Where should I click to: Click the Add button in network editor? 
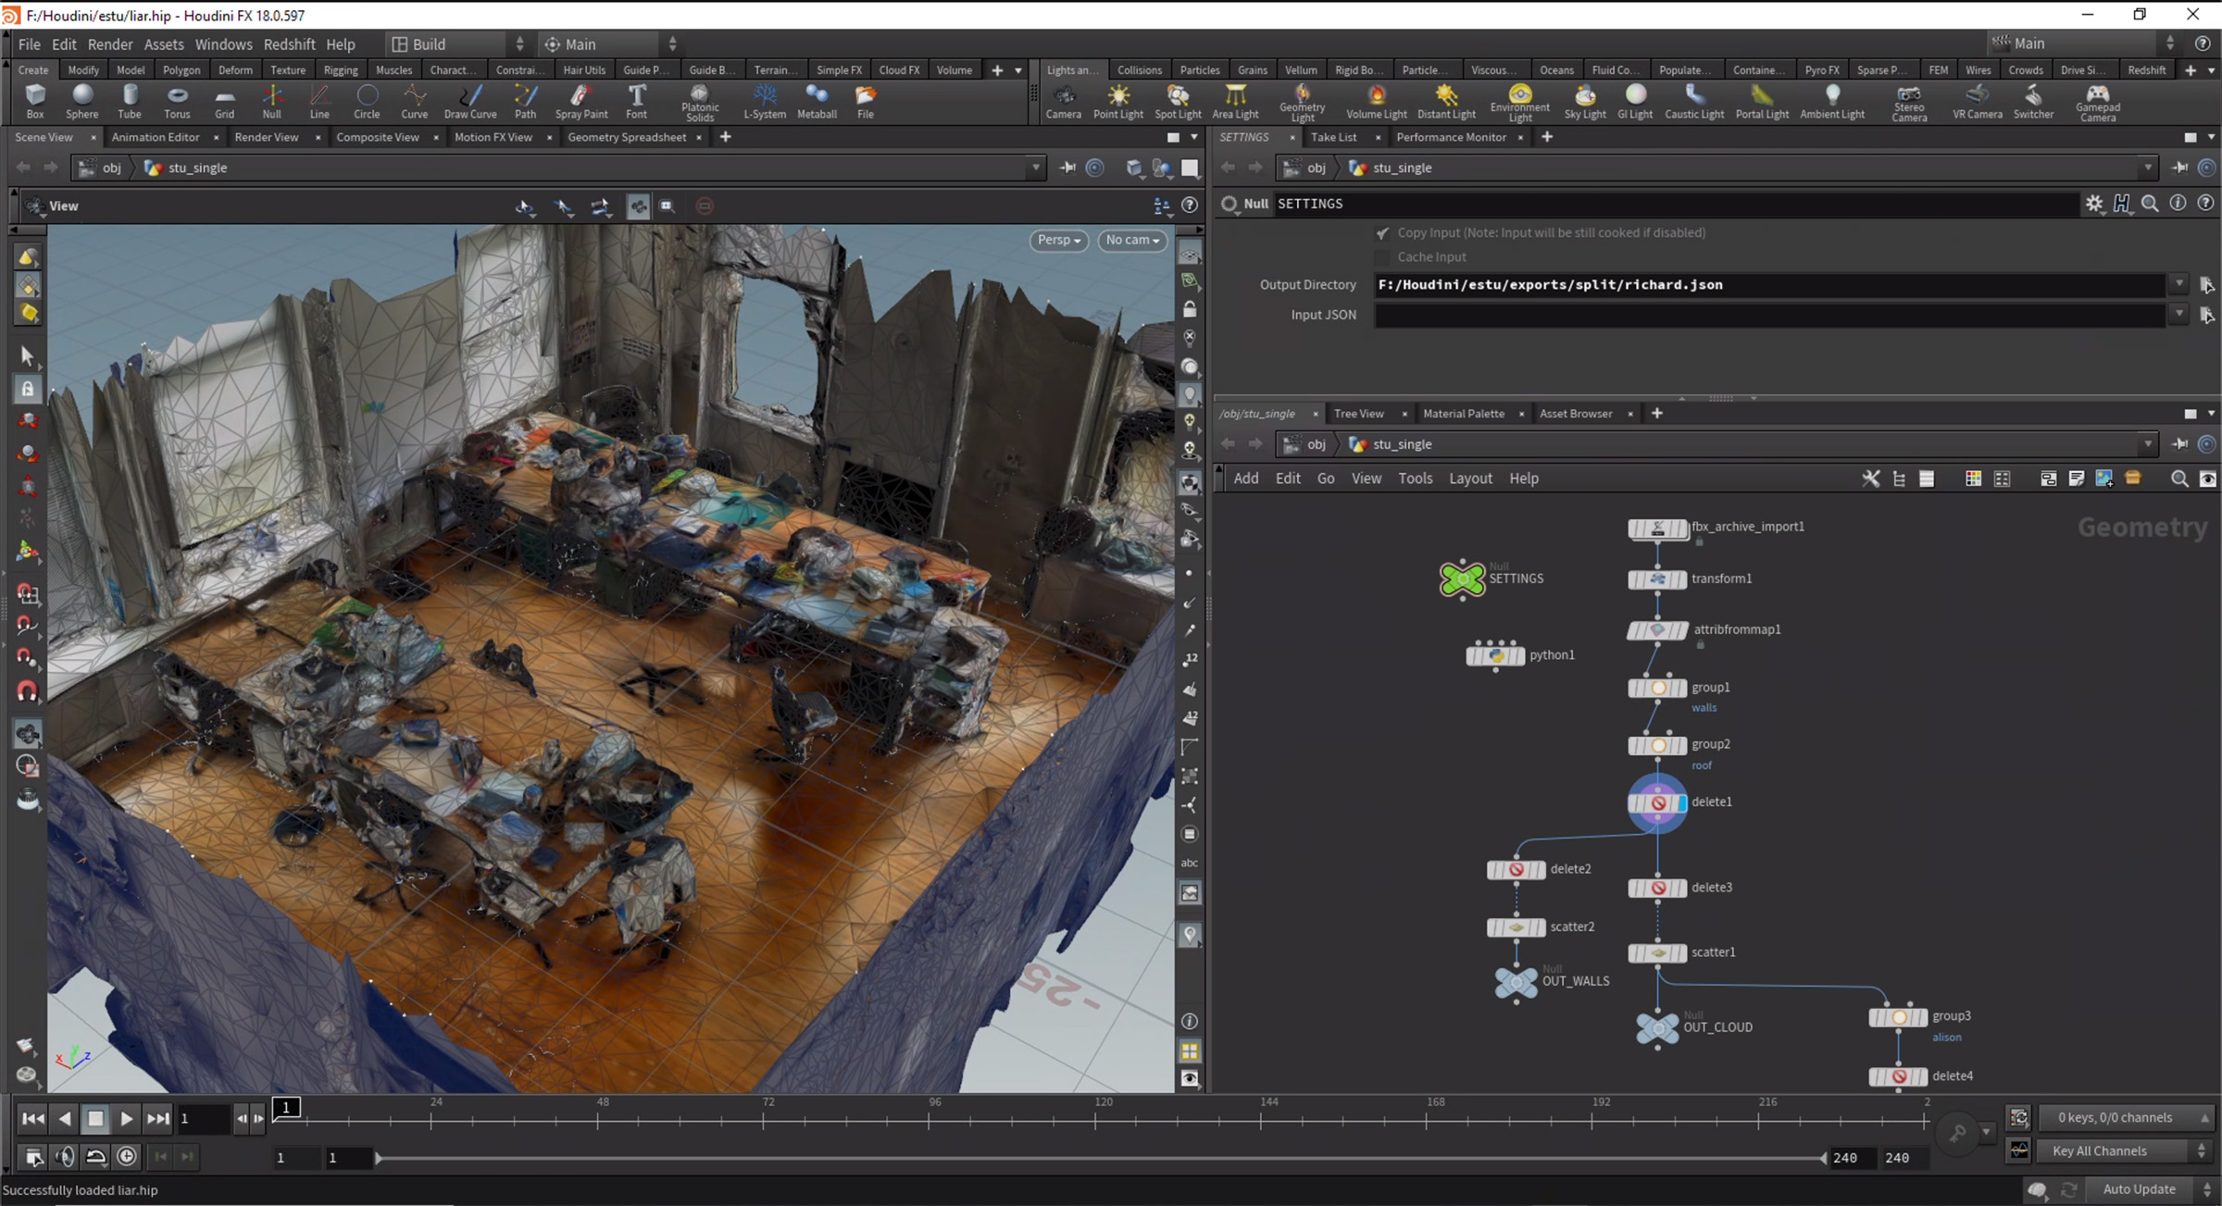(x=1246, y=479)
